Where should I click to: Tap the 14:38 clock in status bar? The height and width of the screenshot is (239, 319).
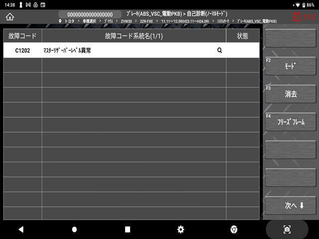point(9,5)
